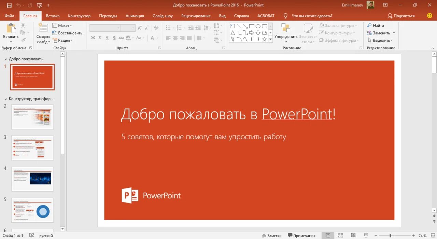
Task: Open the ACROBAT ribbon tab
Action: tap(266, 15)
